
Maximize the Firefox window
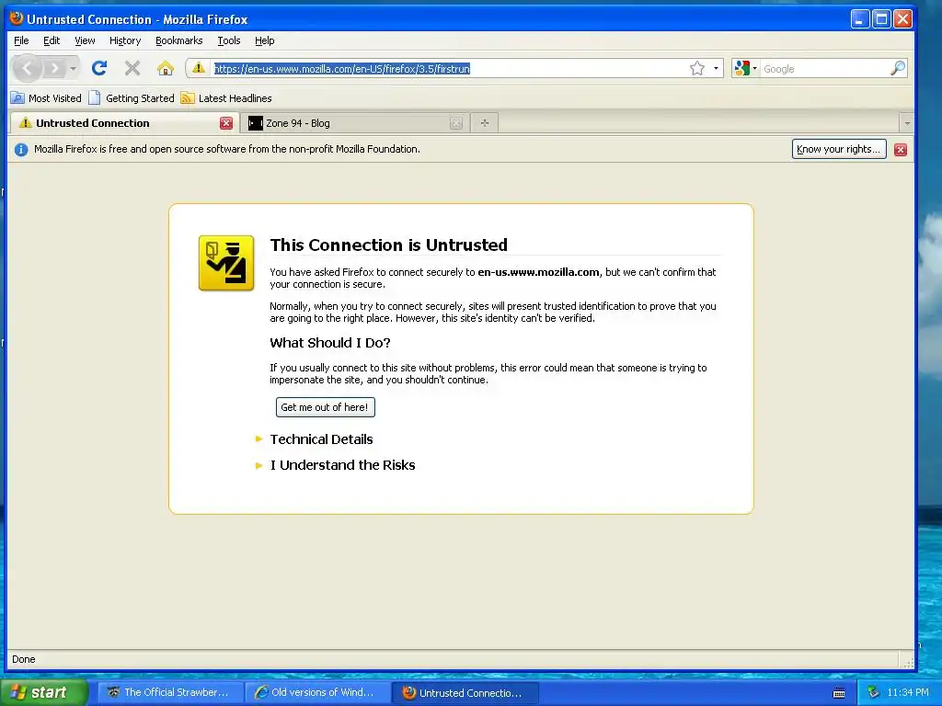point(881,19)
